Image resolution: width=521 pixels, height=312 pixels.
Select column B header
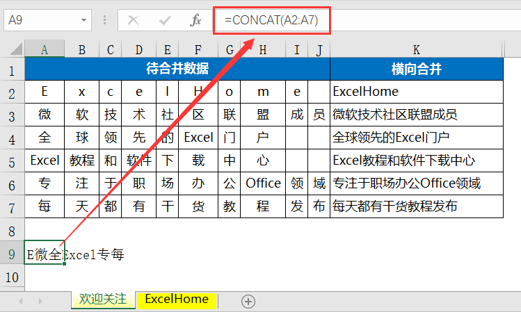coord(82,49)
